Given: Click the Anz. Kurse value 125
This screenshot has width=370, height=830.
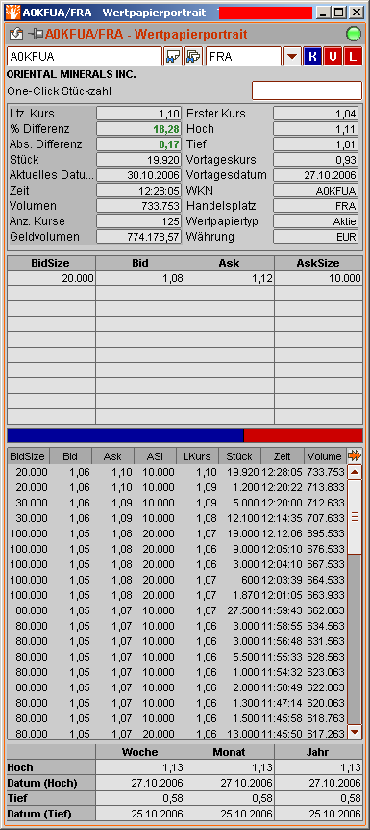Looking at the screenshot, I should [x=139, y=221].
